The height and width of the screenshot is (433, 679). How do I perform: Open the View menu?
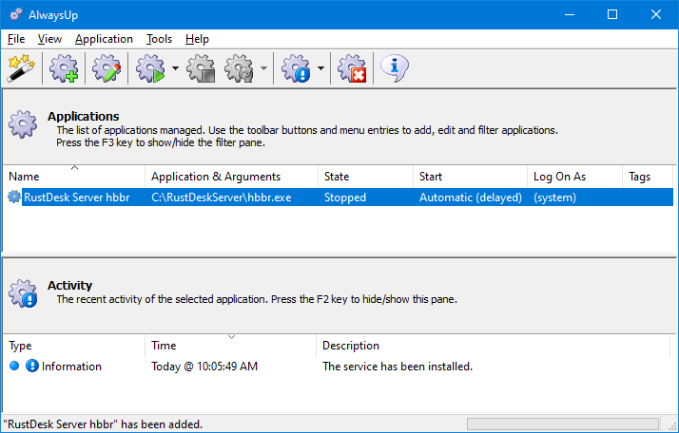[x=49, y=39]
